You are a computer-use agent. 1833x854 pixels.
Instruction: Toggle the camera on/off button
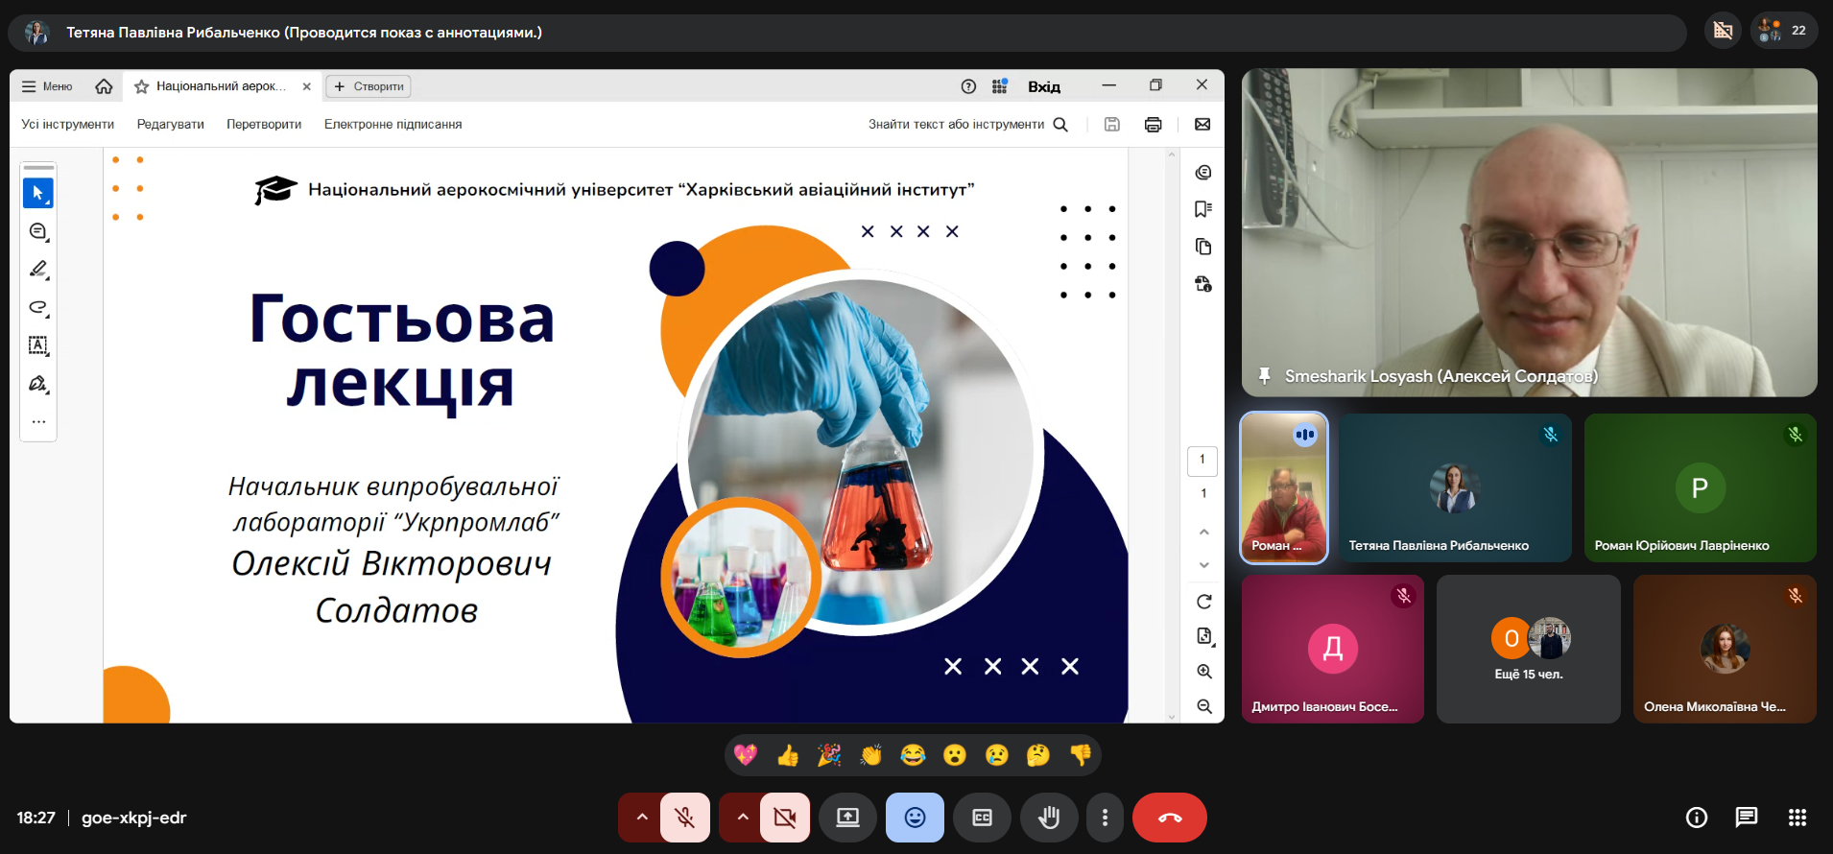tap(785, 818)
